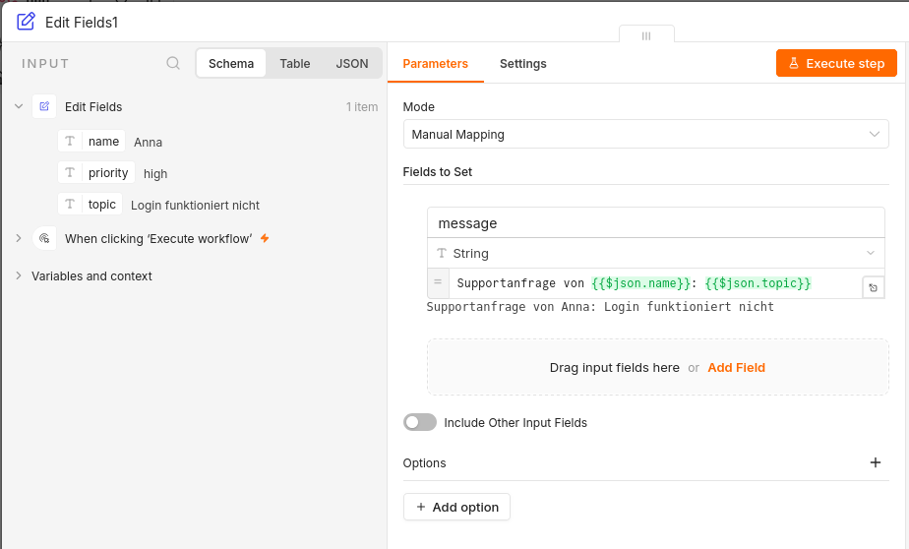Switch to Schema view tab
Image resolution: width=909 pixels, height=549 pixels.
coord(231,63)
